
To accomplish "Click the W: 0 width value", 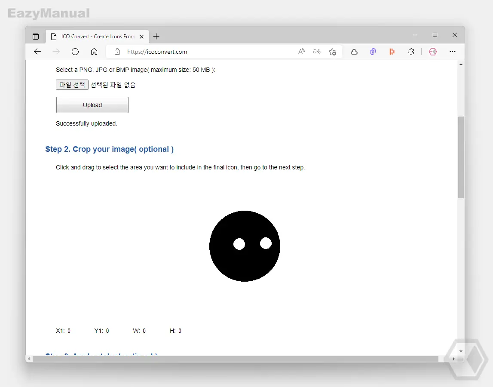I will [139, 331].
